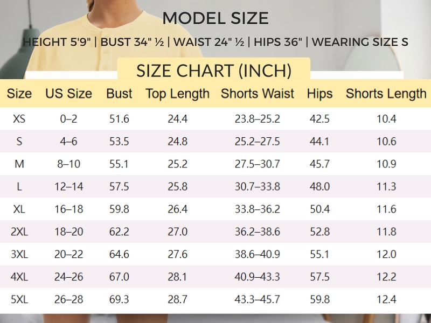Click the shorts waist range 33.8–36.2

coord(258,209)
